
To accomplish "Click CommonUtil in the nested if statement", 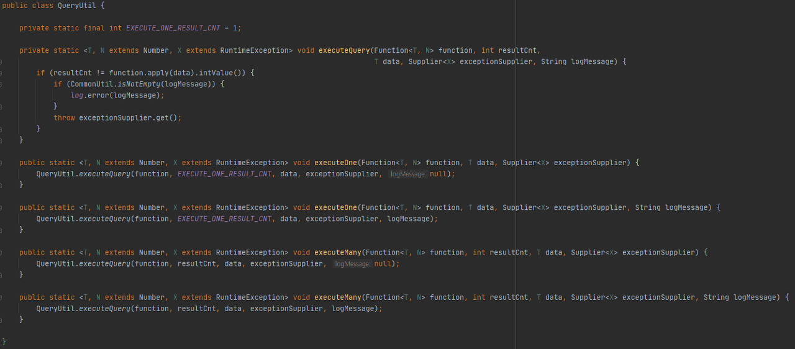I will (92, 84).
